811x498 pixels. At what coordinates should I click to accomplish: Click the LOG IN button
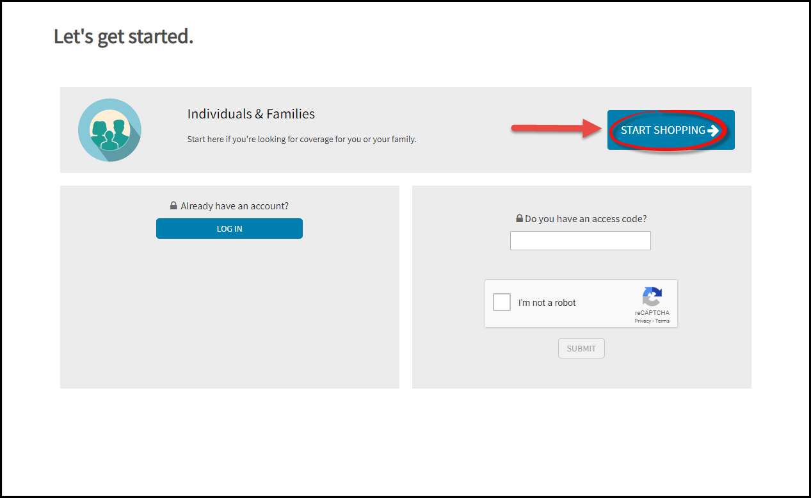tap(229, 229)
